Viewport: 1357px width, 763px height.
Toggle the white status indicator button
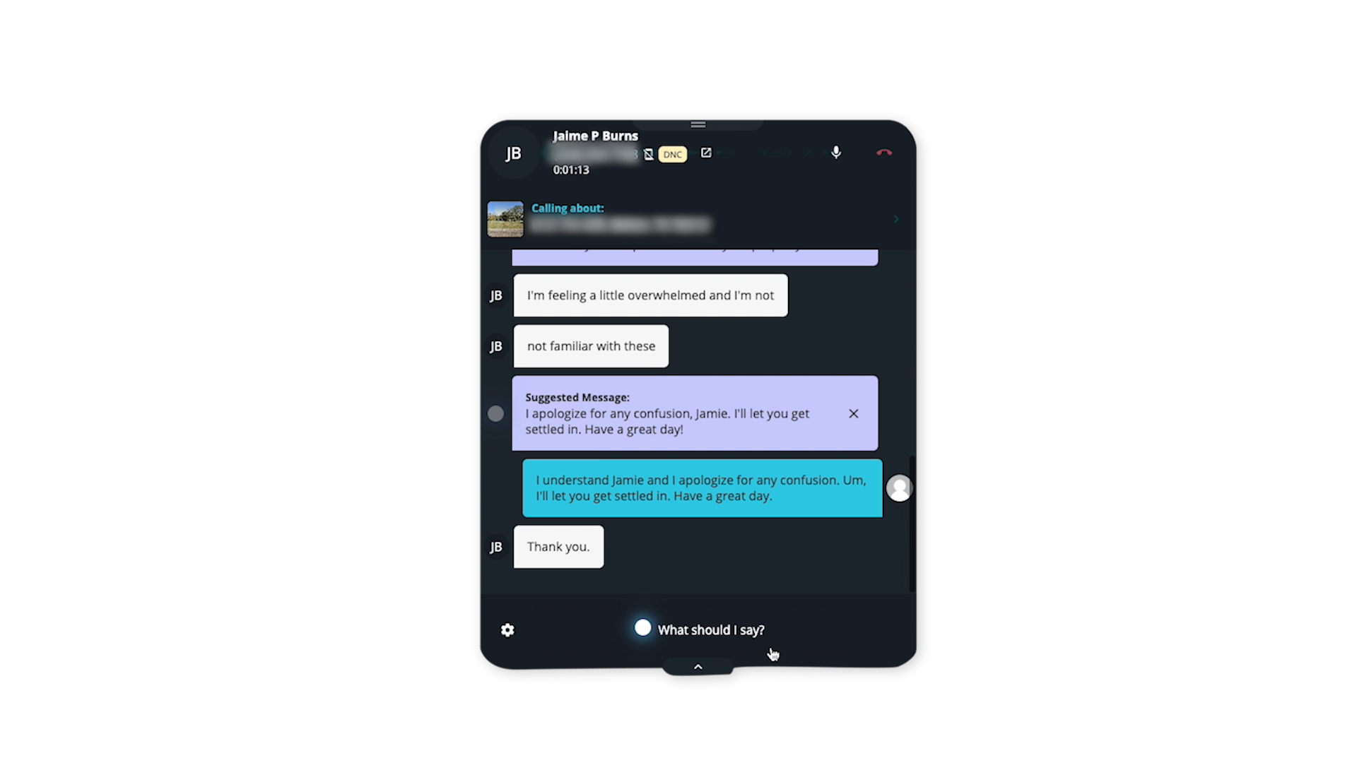pos(643,628)
